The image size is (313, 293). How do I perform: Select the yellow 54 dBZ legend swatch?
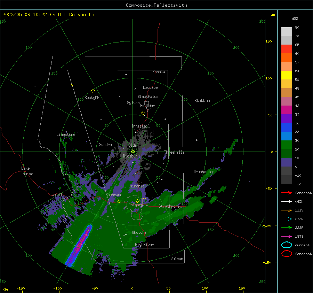pyautogui.click(x=287, y=75)
